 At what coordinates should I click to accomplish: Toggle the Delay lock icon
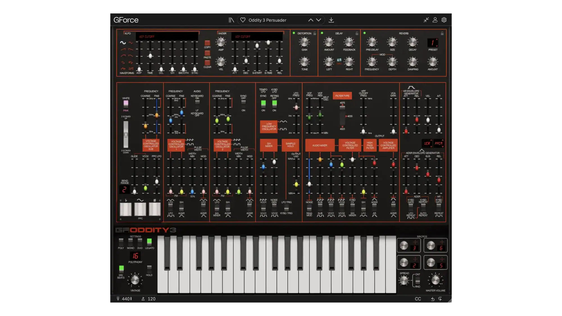(357, 33)
